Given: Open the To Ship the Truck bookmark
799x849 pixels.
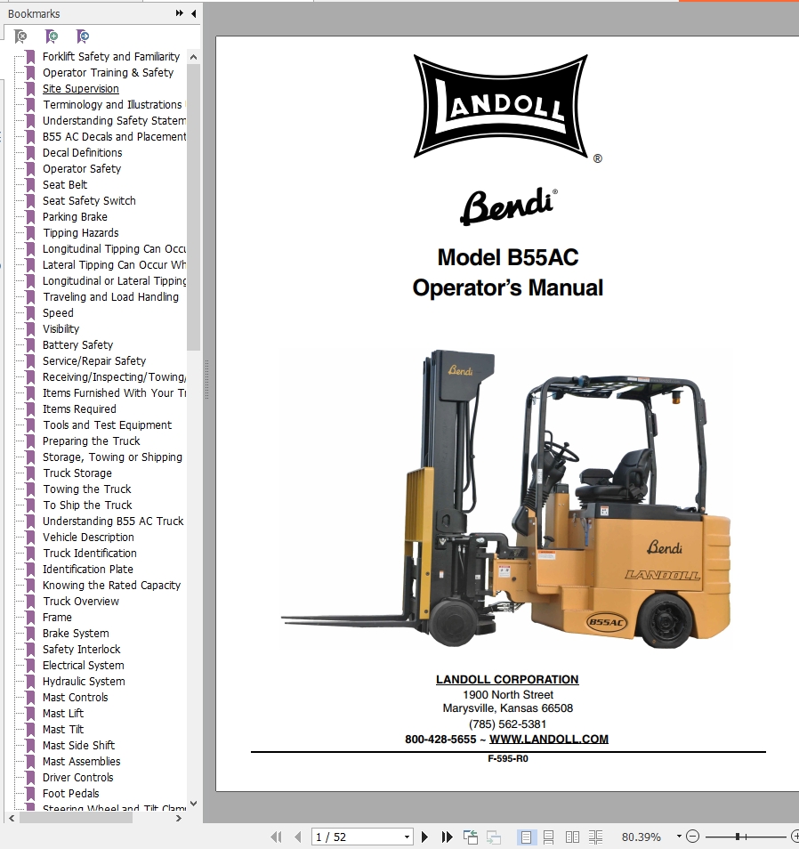Looking at the screenshot, I should click(x=87, y=505).
